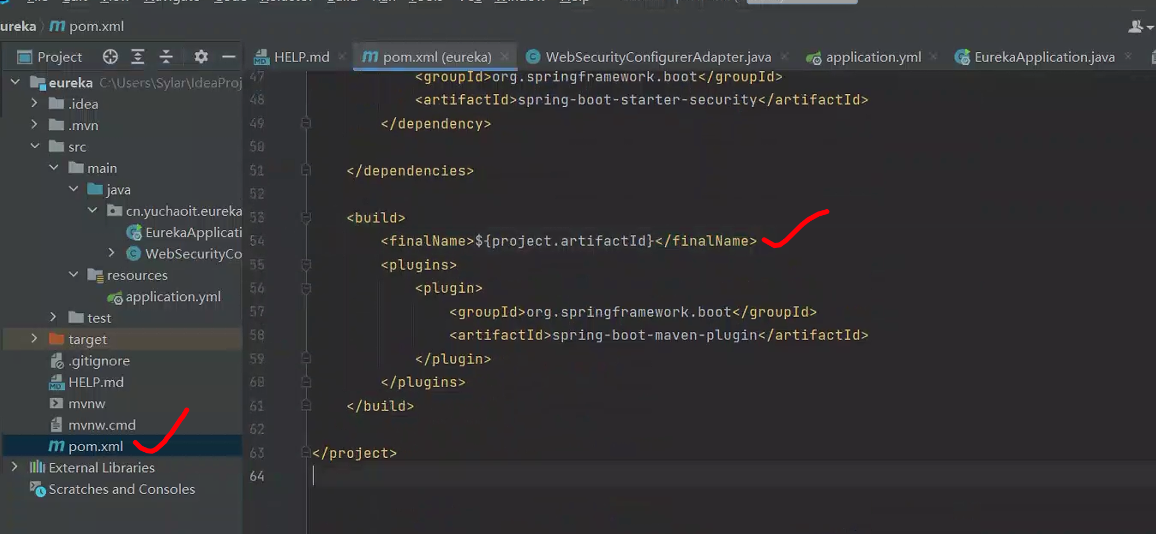The width and height of the screenshot is (1156, 534).
Task: Open Project panel settings gear
Action: [x=201, y=57]
